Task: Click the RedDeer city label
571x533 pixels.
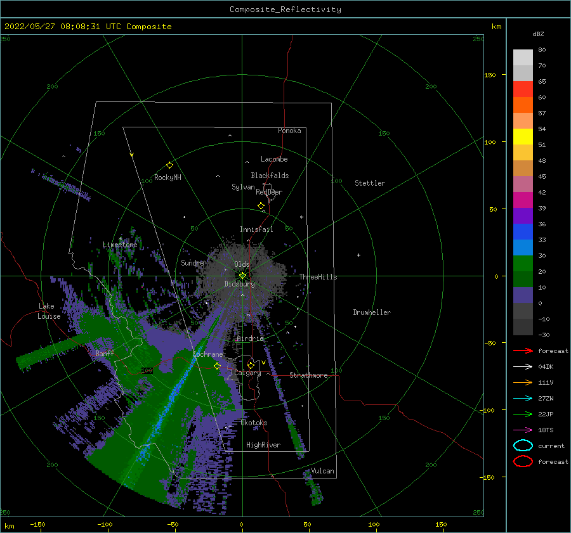Action: click(269, 192)
